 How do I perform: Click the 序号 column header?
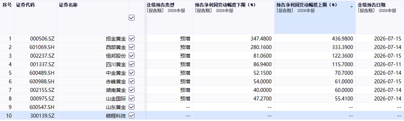tap(7, 5)
